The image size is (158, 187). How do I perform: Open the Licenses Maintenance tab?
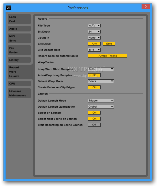click(19, 93)
